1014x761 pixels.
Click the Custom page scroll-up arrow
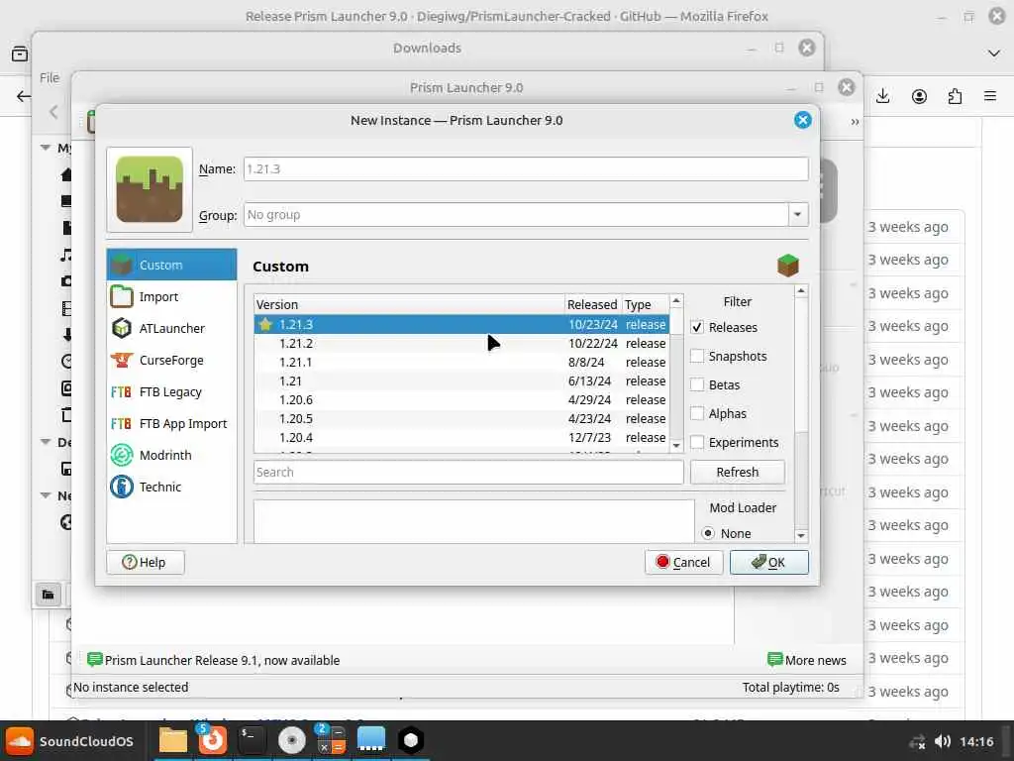(x=801, y=291)
